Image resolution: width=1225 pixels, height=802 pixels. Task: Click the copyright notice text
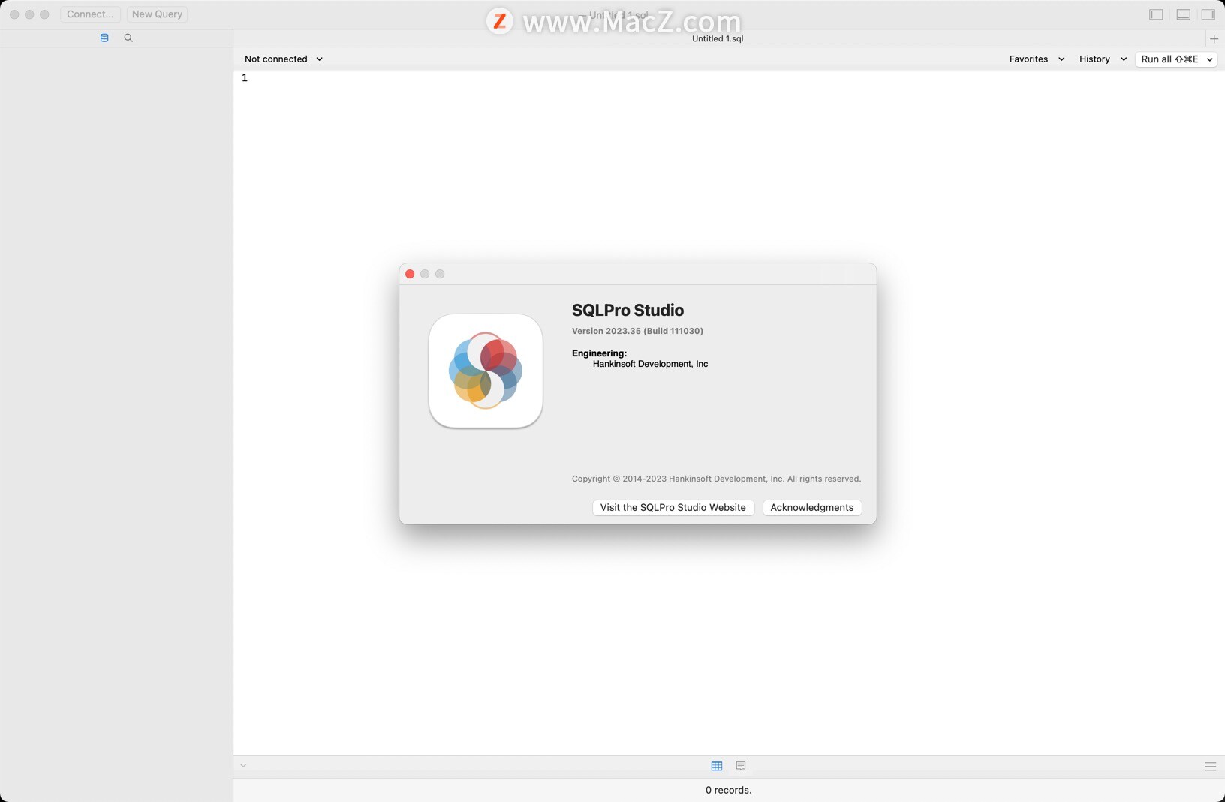pos(716,479)
